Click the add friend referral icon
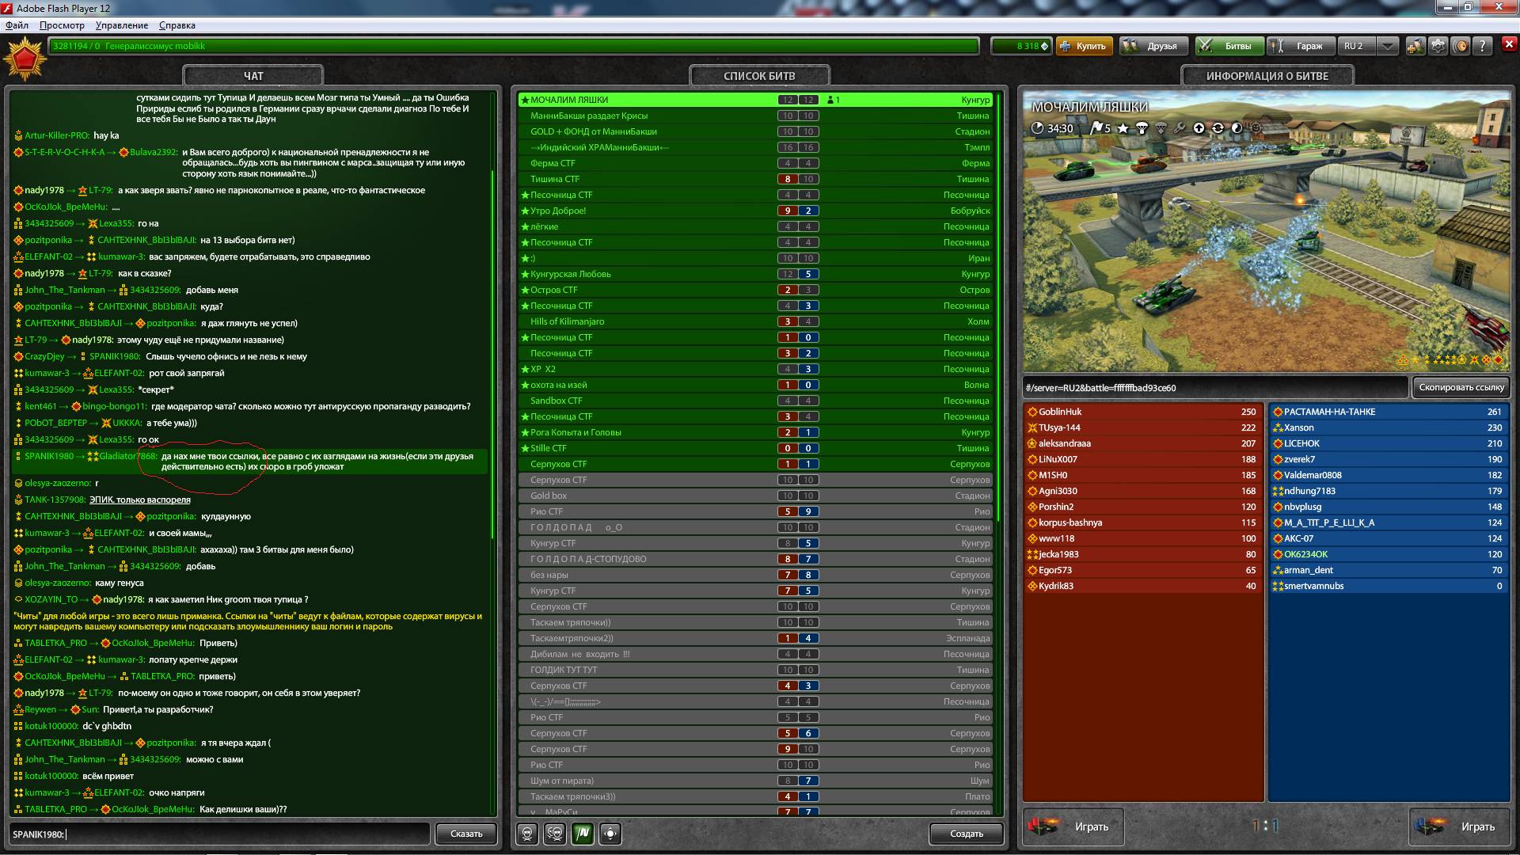The width and height of the screenshot is (1520, 855). pos(1416,46)
